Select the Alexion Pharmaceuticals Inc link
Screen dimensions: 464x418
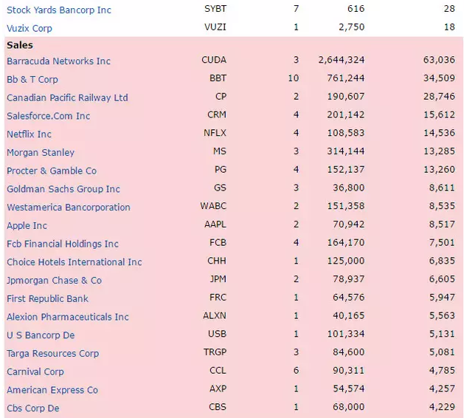pos(68,317)
